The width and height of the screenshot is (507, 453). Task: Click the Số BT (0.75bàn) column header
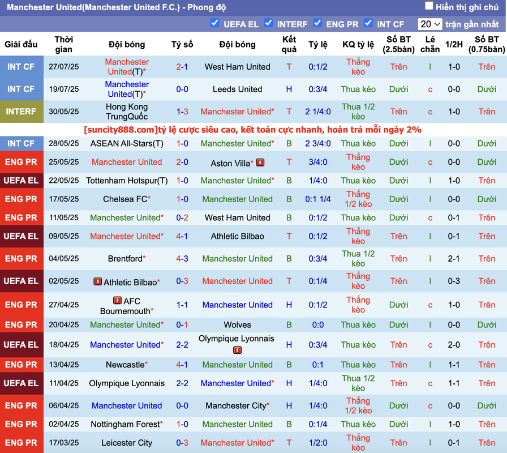pos(487,44)
